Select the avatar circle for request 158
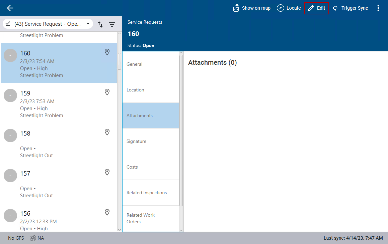The image size is (388, 244). click(x=10, y=136)
